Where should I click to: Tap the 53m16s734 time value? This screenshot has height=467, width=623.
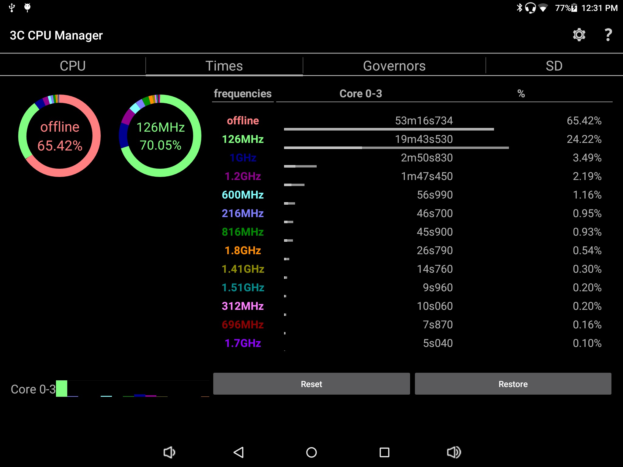pos(424,121)
